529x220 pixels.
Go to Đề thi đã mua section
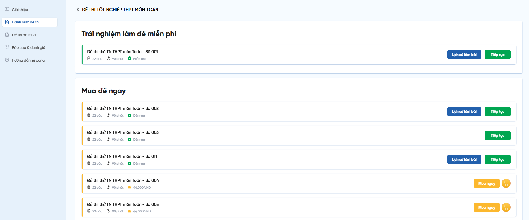(24, 35)
